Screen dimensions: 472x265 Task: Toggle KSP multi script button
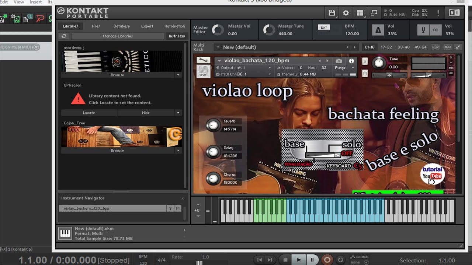pos(435,47)
